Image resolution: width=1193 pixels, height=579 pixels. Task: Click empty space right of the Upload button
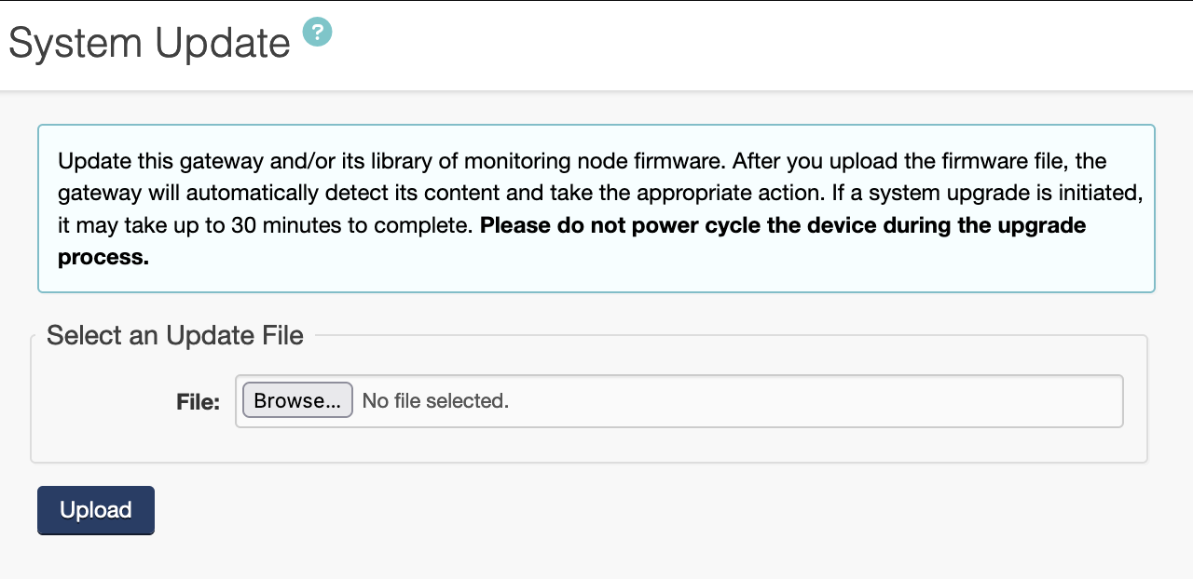(559, 510)
